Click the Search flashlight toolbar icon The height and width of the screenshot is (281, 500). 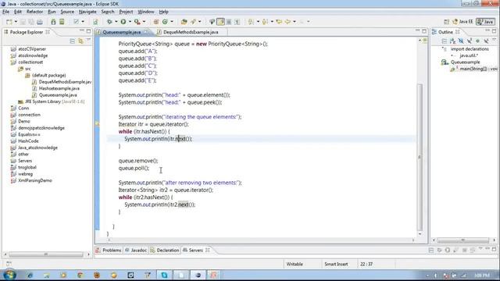point(193,22)
